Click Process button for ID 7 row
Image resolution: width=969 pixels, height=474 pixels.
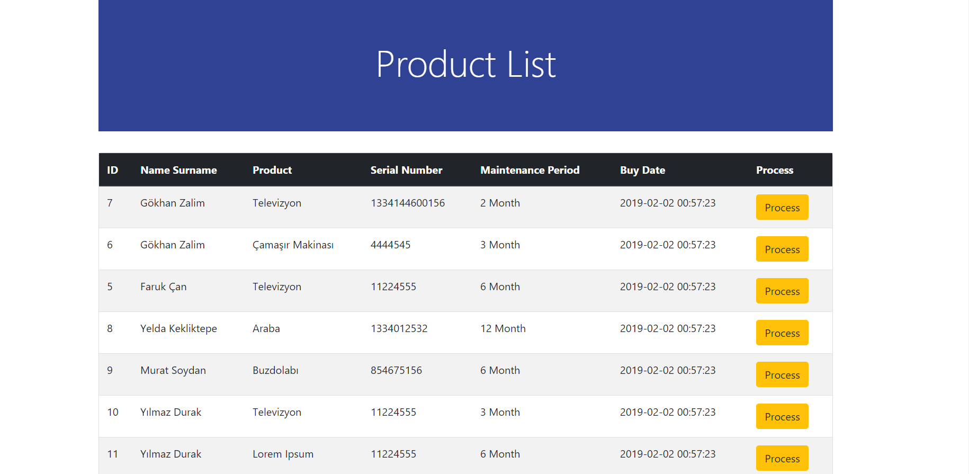click(782, 207)
